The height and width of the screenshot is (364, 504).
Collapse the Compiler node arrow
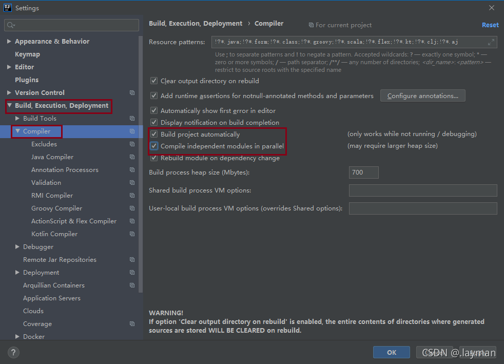pos(17,131)
